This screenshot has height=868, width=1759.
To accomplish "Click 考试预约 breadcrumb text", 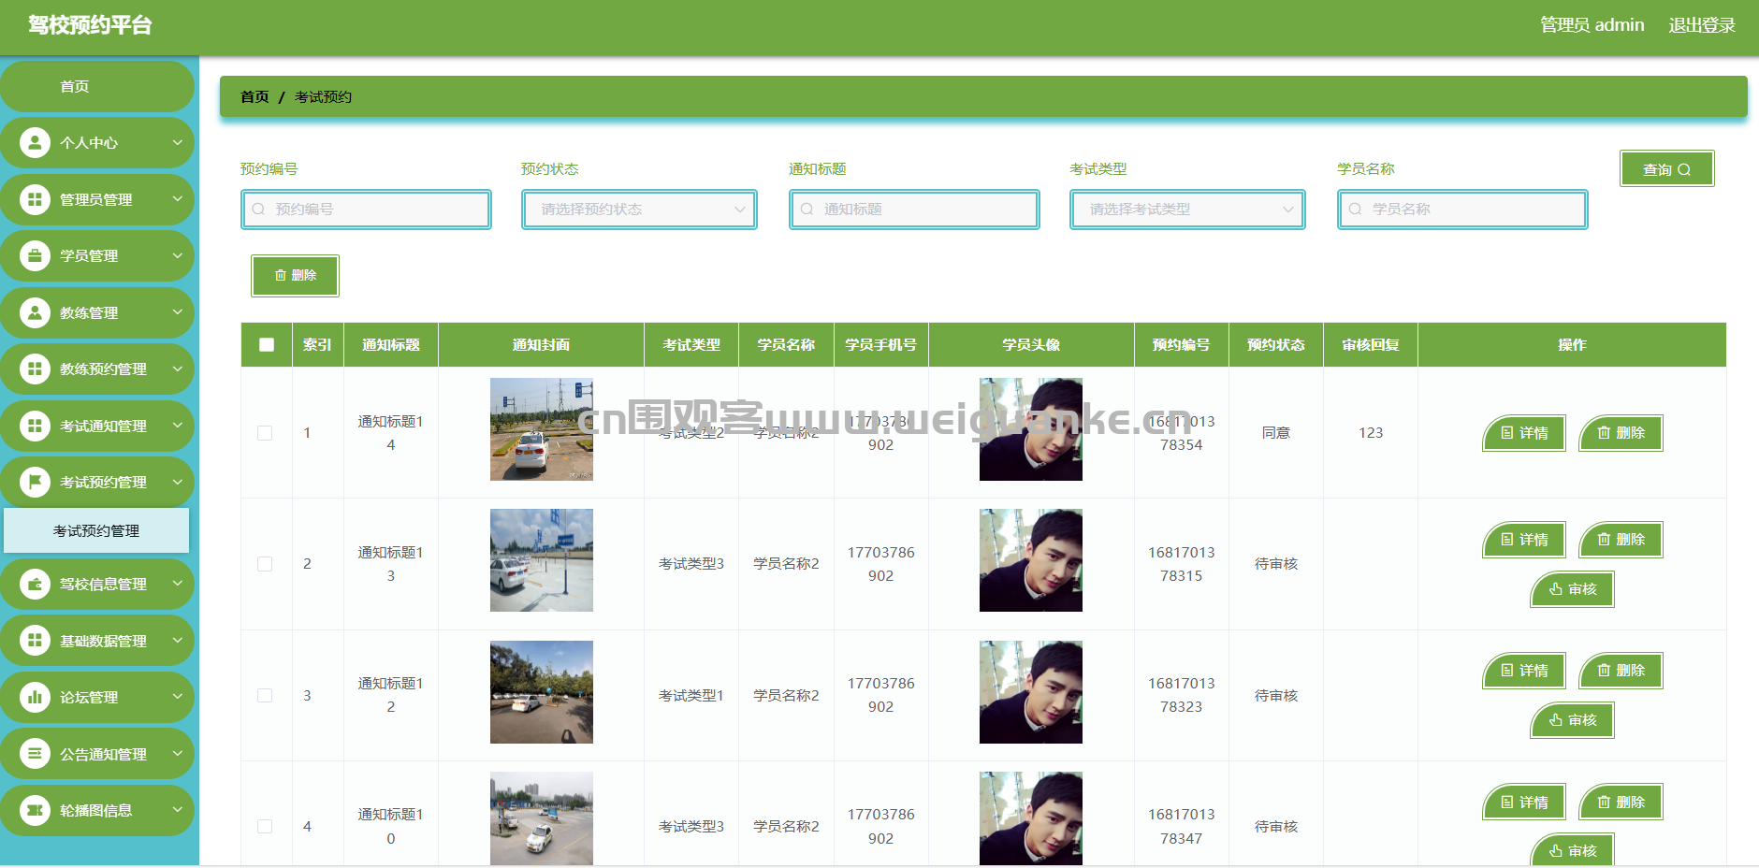I will tap(323, 96).
